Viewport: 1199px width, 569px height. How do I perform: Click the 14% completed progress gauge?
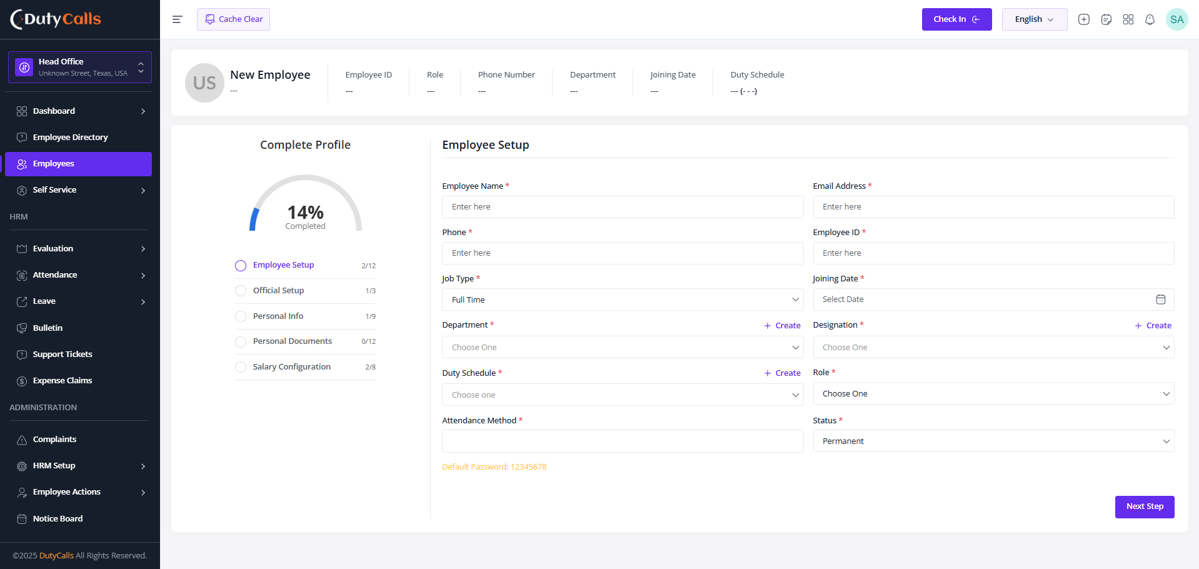point(305,204)
